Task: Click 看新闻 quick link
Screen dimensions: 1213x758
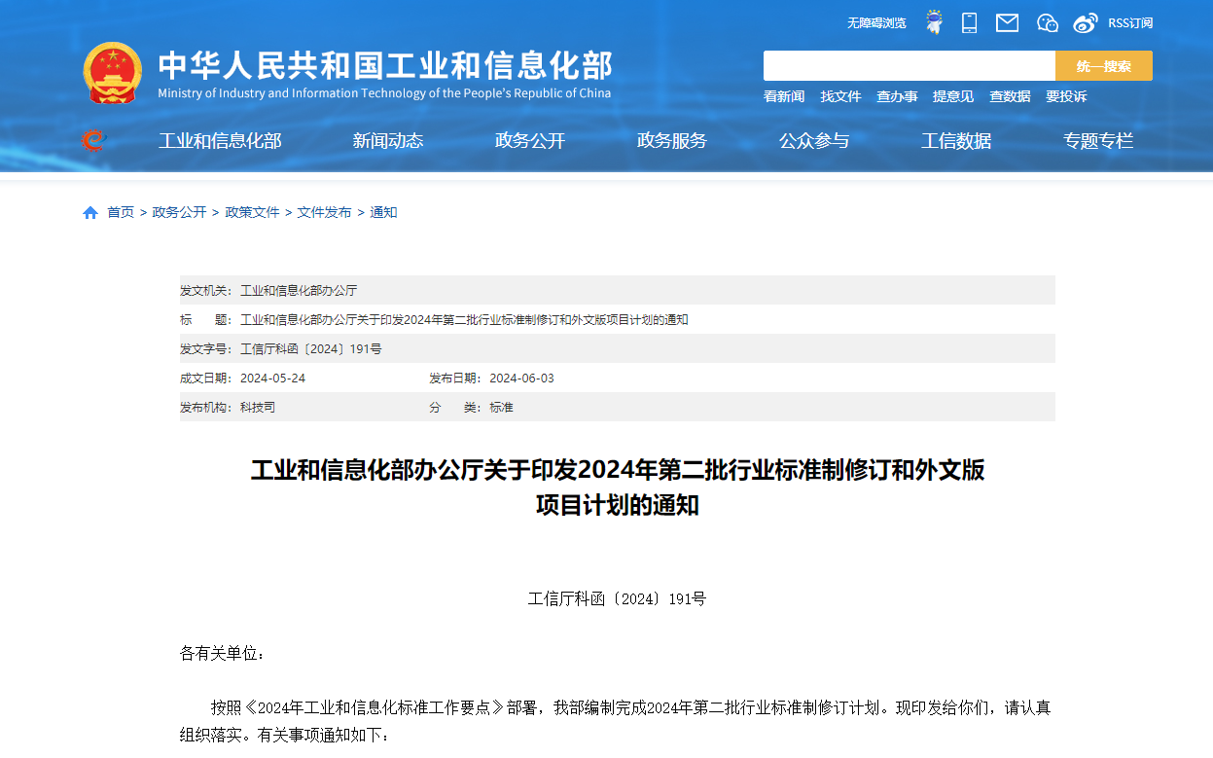Action: coord(784,96)
